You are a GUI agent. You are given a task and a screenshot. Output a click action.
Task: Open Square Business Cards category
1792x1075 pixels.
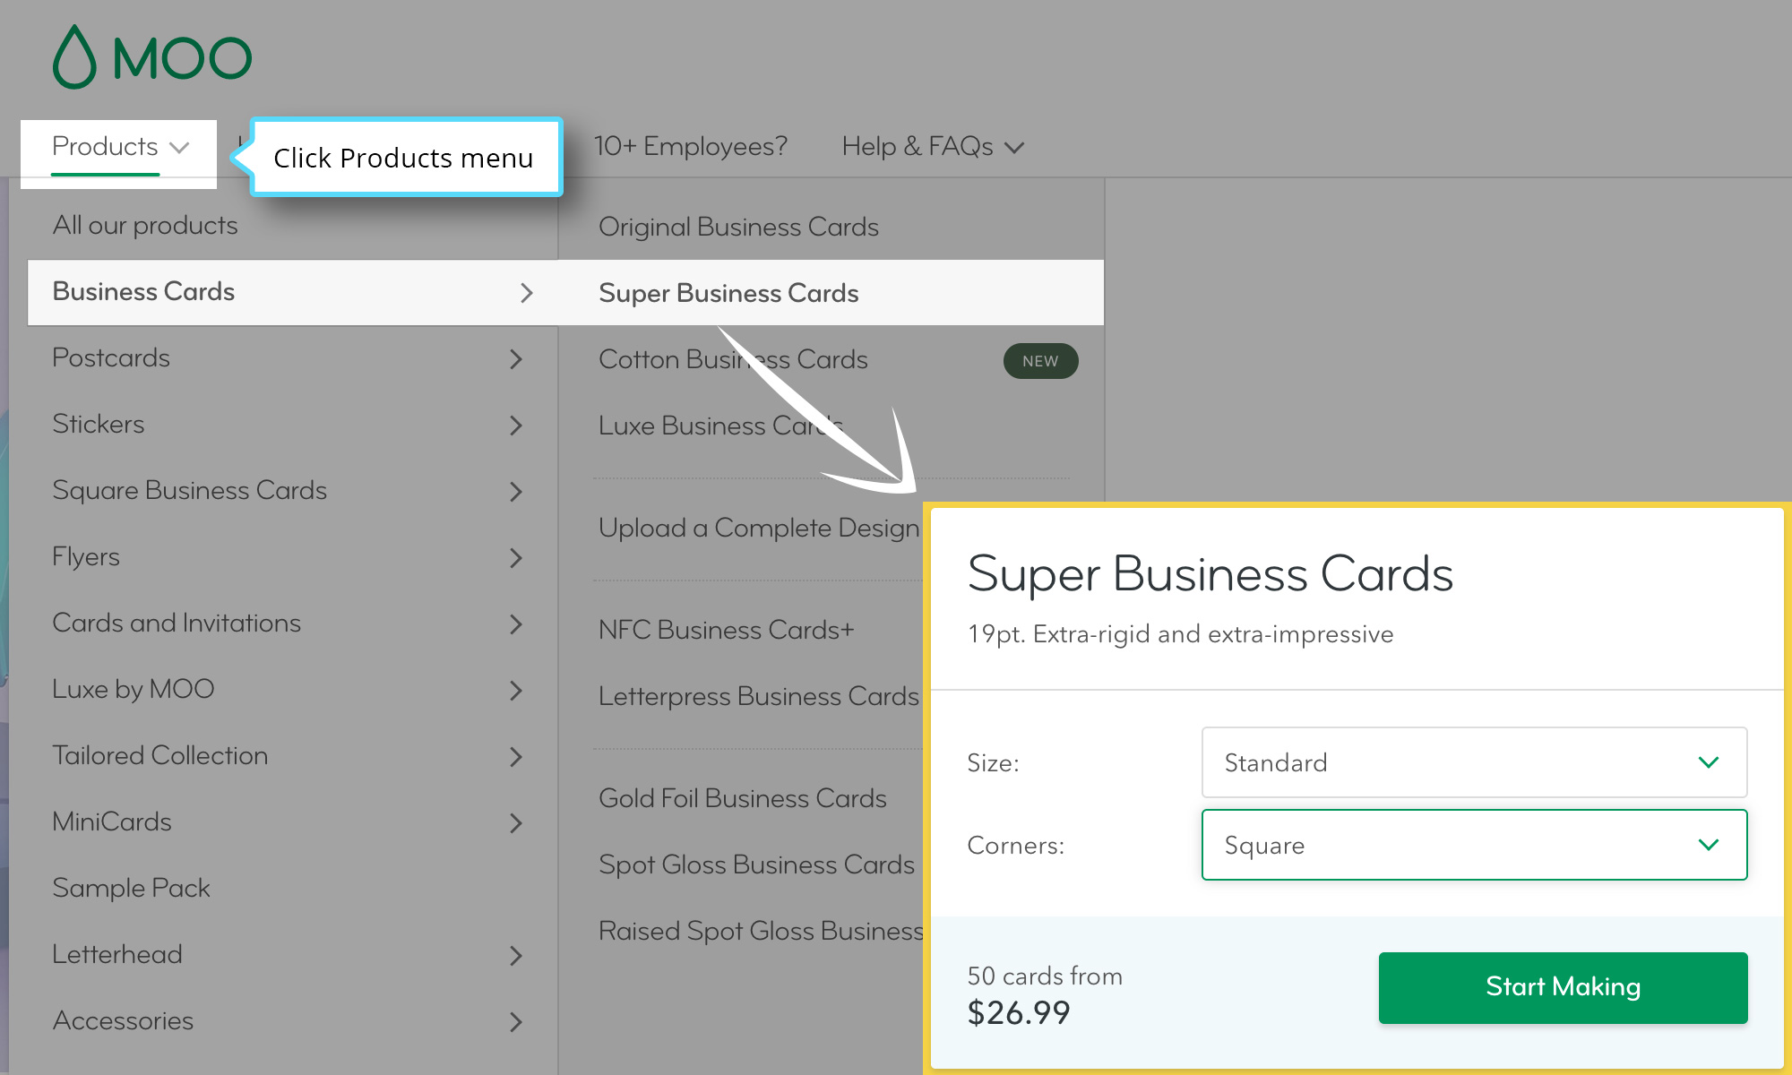(190, 490)
